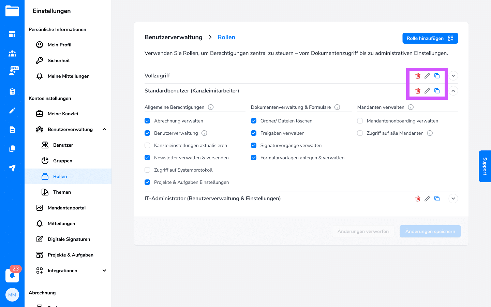Expand the Integrationen menu in sidebar
This screenshot has height=307, width=491.
click(104, 271)
